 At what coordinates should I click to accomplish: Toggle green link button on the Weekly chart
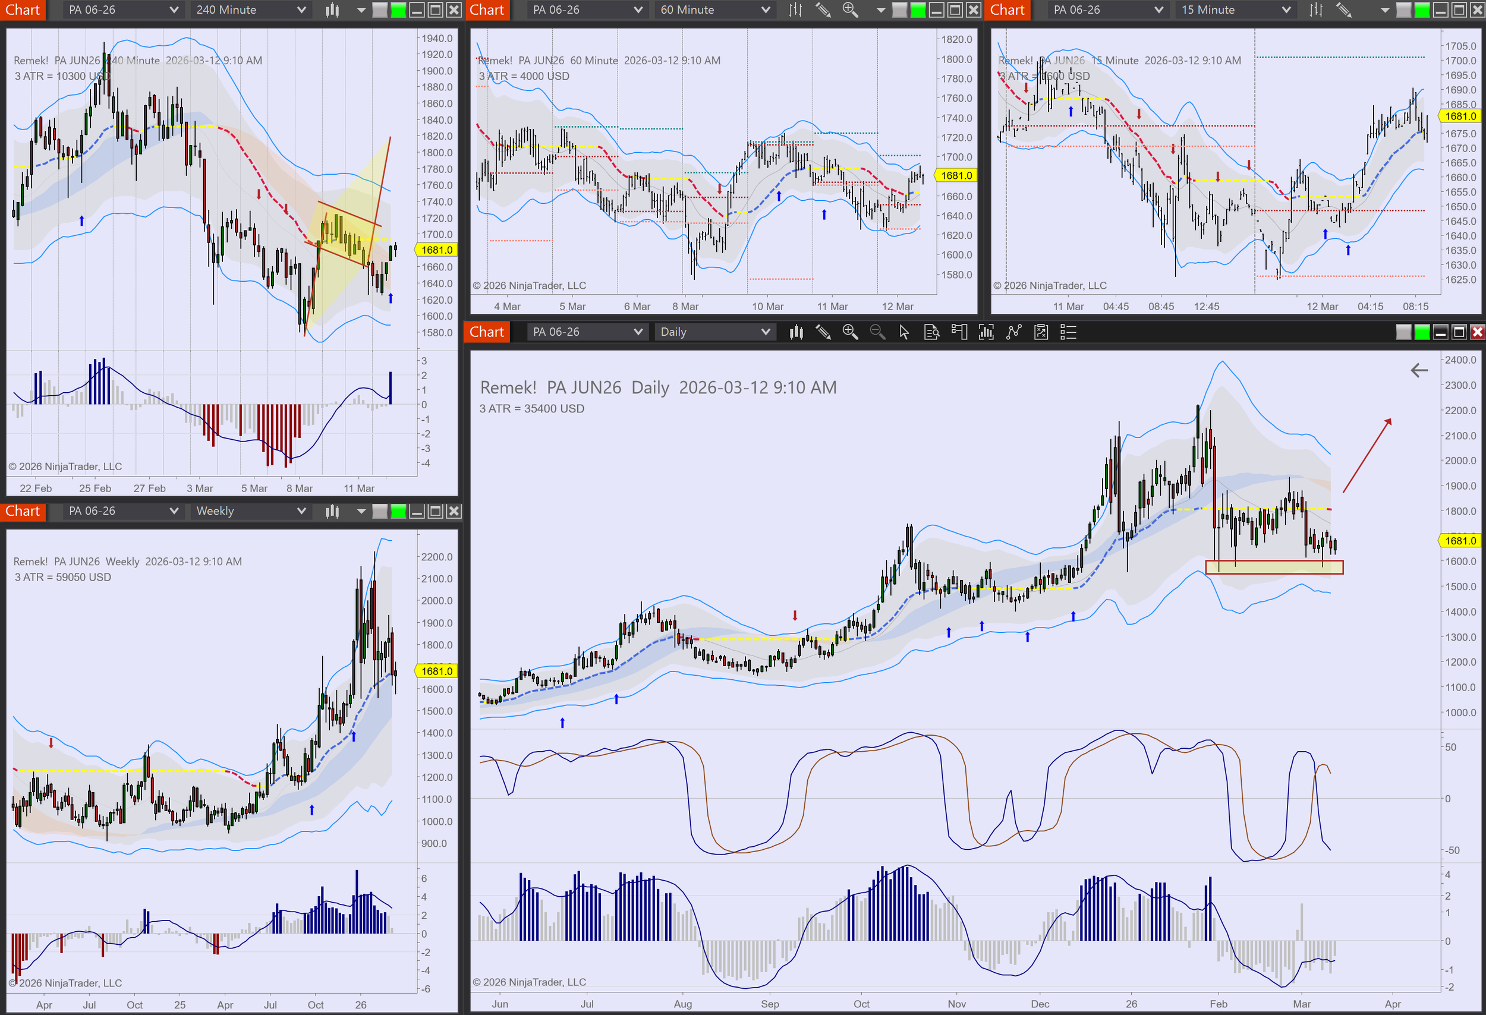(x=398, y=510)
